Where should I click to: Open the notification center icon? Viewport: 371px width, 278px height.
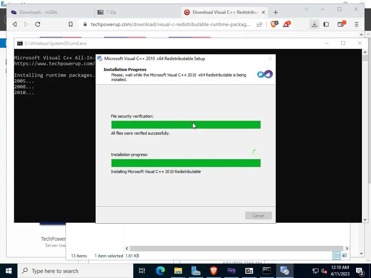(x=360, y=271)
